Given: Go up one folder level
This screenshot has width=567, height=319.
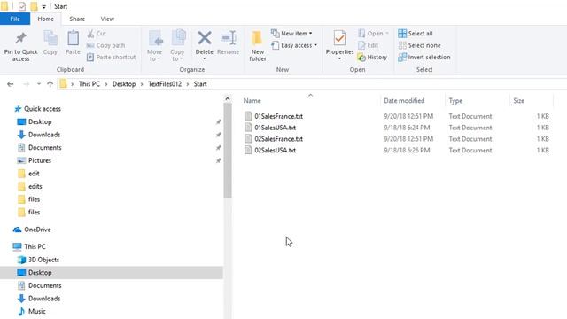Looking at the screenshot, I should pos(50,84).
